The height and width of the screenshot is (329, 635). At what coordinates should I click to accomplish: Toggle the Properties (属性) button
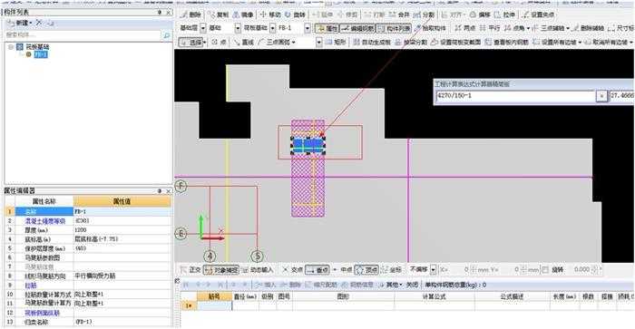tap(327, 28)
